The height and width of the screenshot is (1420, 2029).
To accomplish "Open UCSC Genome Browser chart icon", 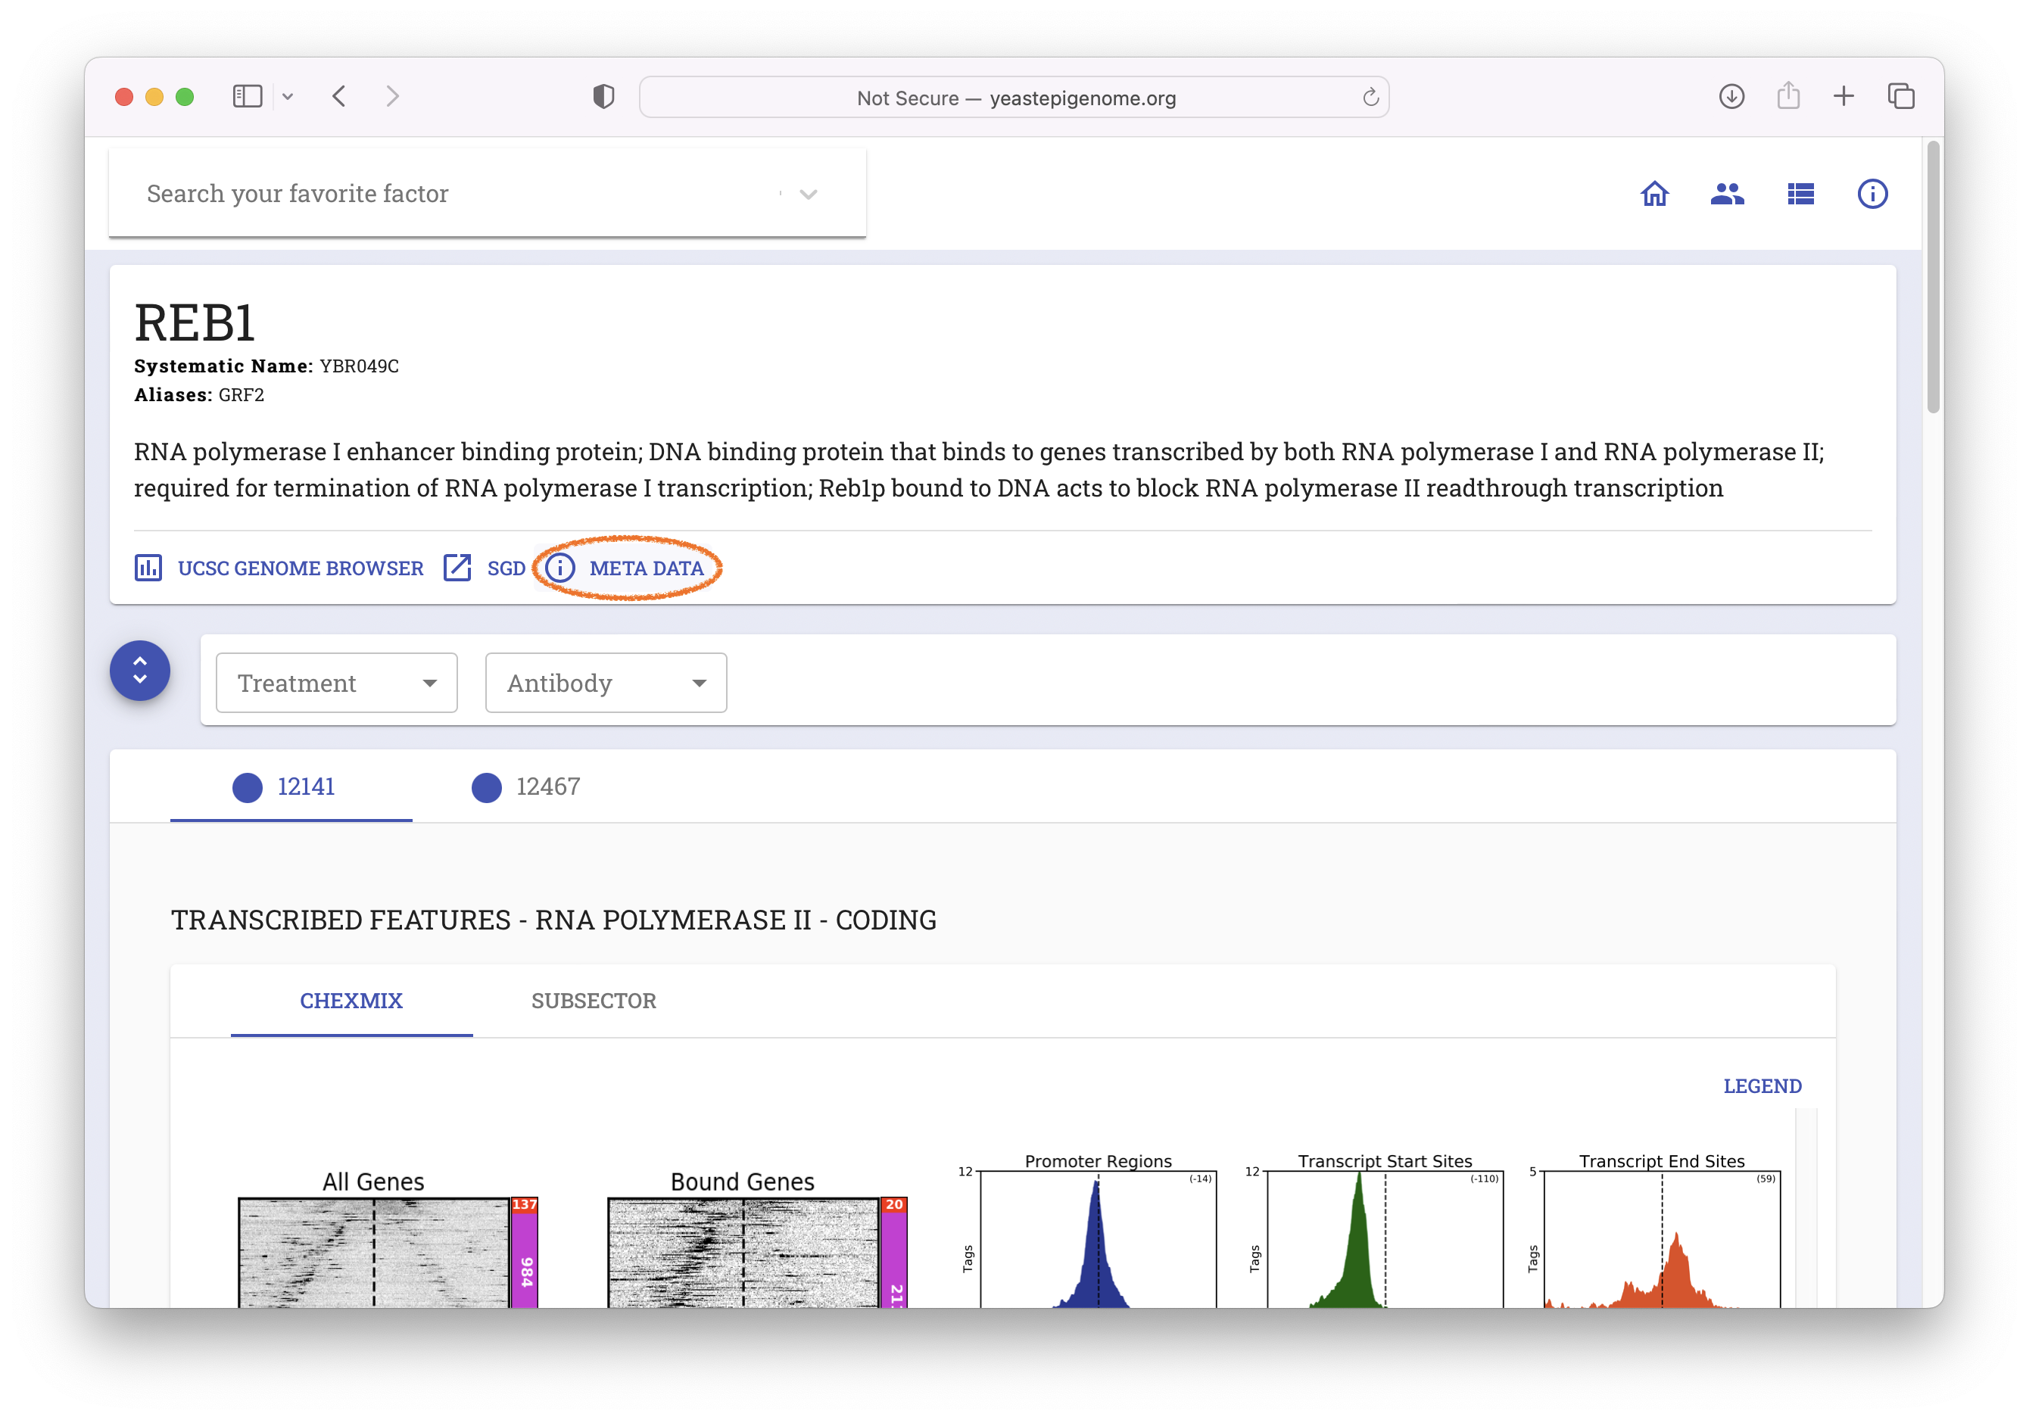I will point(148,567).
